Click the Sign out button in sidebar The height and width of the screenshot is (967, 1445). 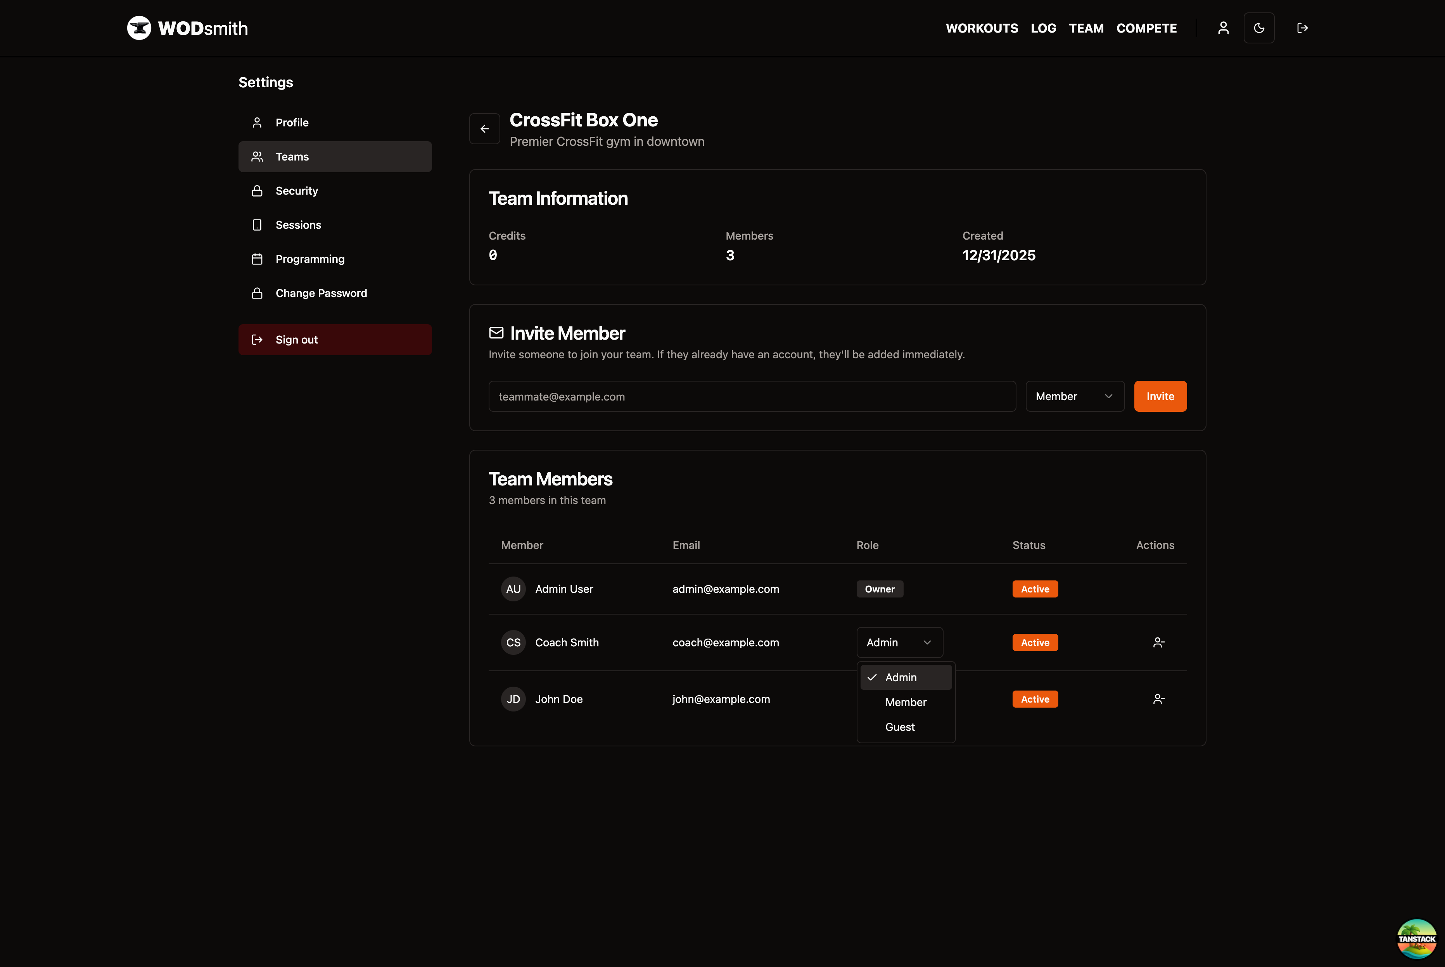point(335,340)
